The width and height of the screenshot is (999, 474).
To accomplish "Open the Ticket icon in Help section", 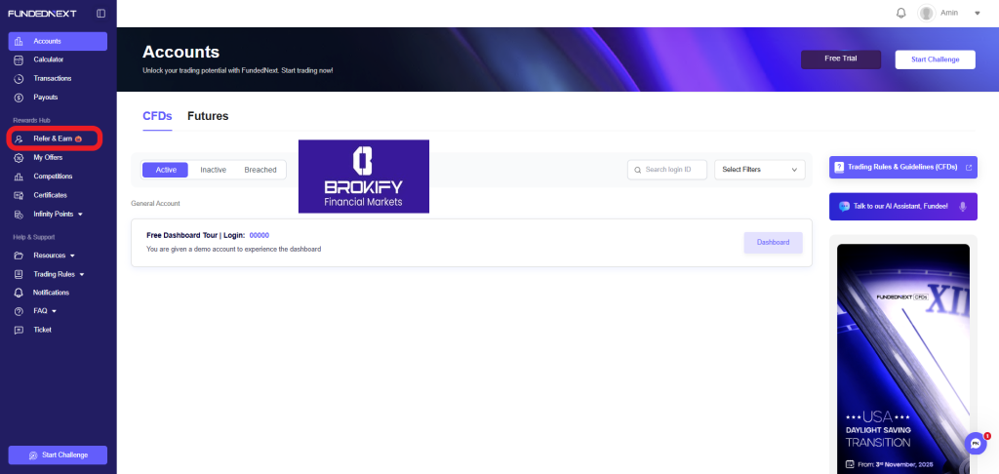I will [x=19, y=330].
